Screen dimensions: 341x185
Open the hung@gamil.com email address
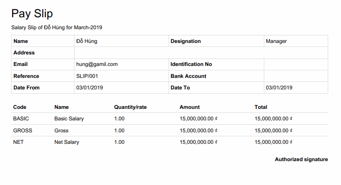(x=97, y=64)
